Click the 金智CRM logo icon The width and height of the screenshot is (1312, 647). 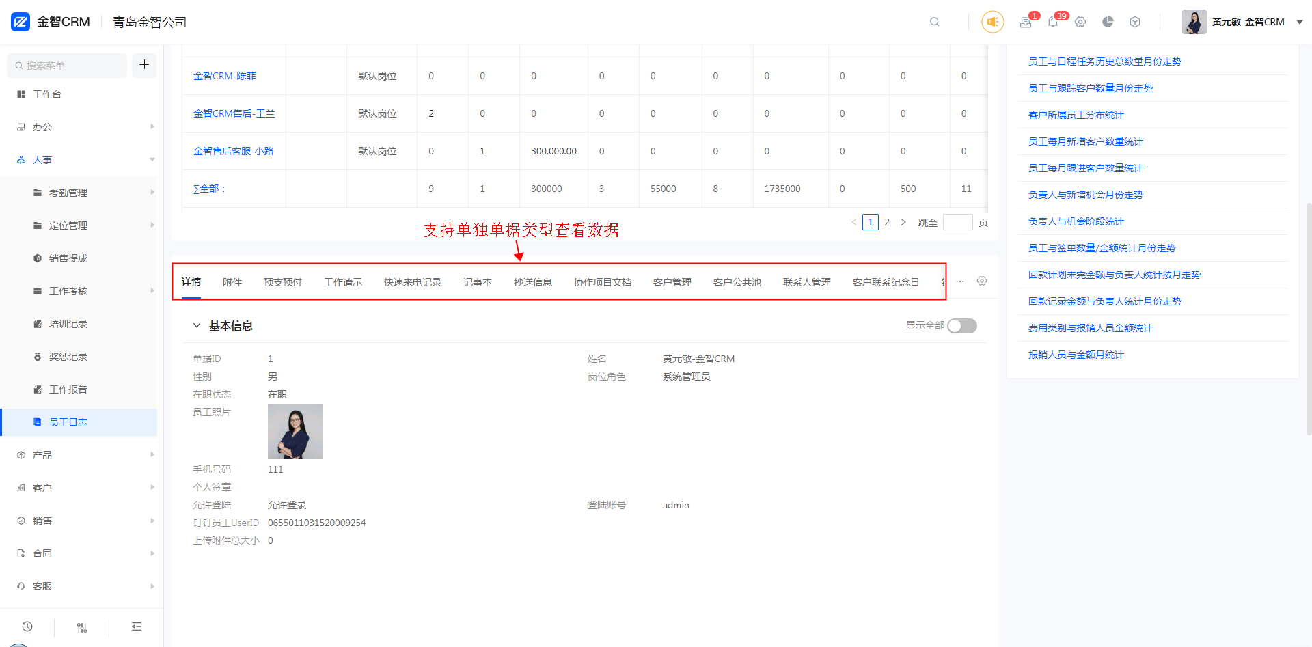coord(20,22)
